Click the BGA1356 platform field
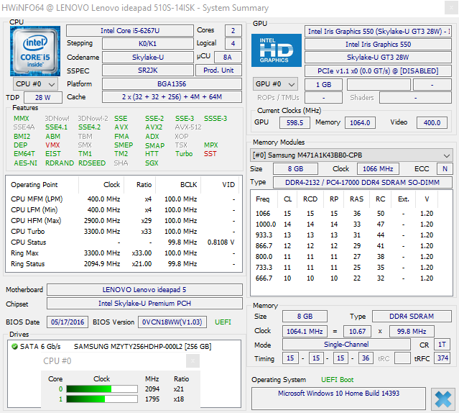Viewport: 459px width, 413px height. [172, 84]
